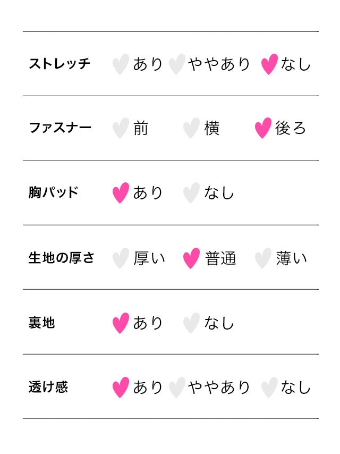Click the ストレッチ row label
This screenshot has height=454, width=340.
(59, 64)
